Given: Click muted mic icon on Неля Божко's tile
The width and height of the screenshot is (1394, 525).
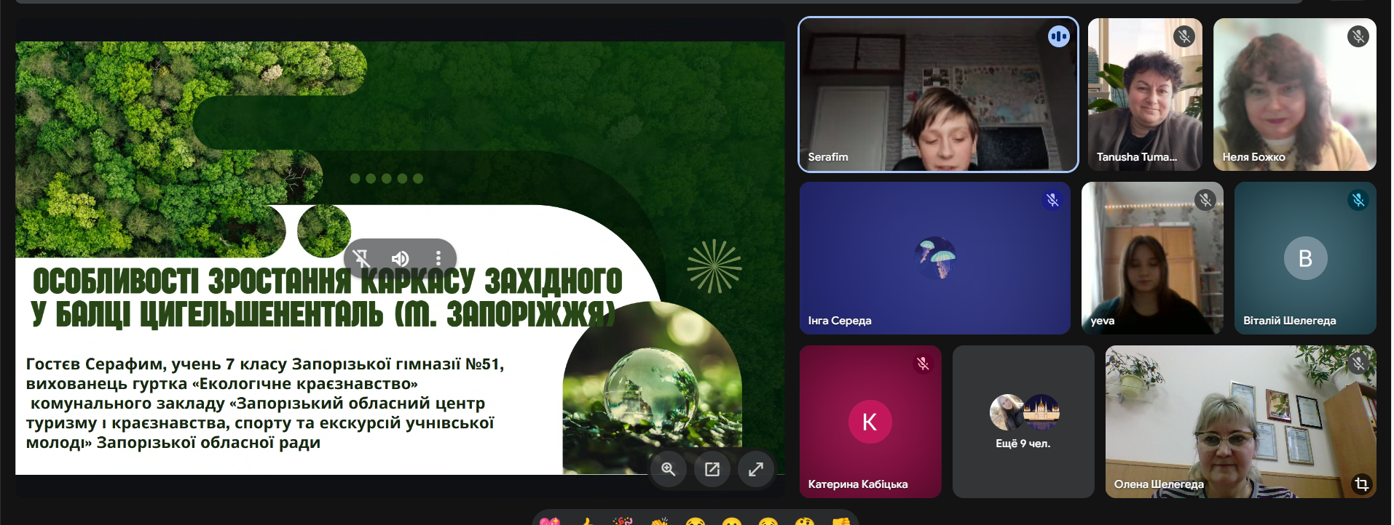Looking at the screenshot, I should [1358, 36].
